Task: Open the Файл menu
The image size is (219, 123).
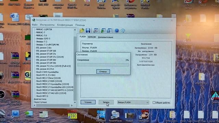Action: (35, 25)
